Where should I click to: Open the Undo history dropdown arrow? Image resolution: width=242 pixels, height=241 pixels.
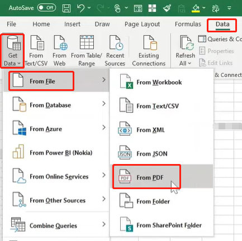tap(89, 8)
